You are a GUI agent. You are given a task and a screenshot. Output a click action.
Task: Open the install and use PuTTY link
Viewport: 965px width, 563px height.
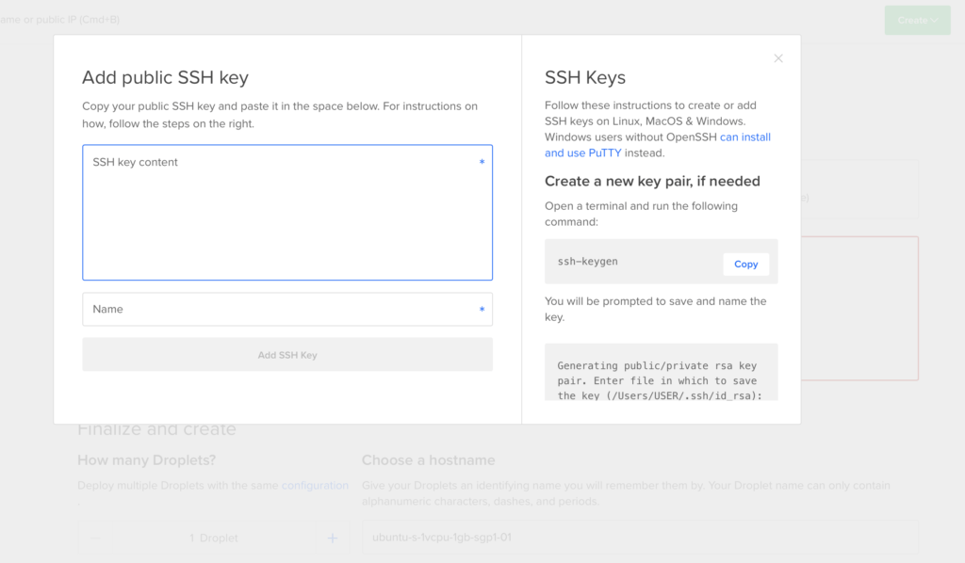click(x=657, y=145)
